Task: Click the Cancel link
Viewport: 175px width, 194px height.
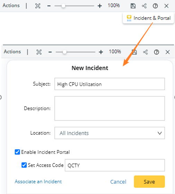Action: tap(118, 182)
